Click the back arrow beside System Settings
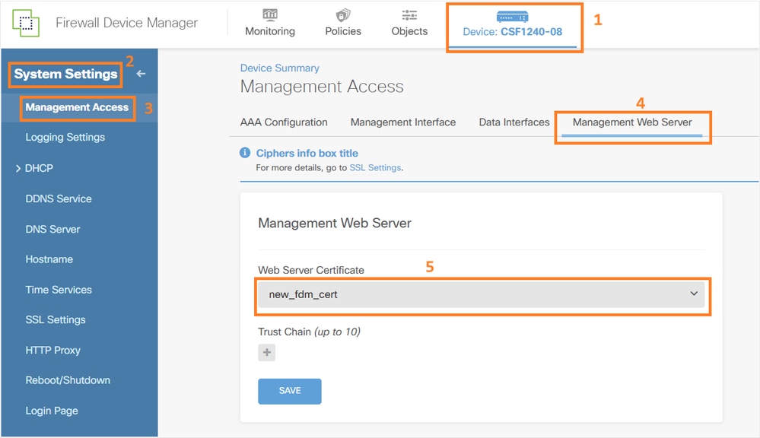The image size is (760, 438). pos(141,74)
